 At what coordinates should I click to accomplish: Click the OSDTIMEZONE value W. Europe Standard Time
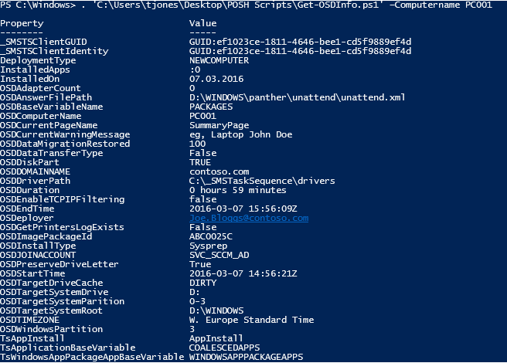tap(251, 320)
